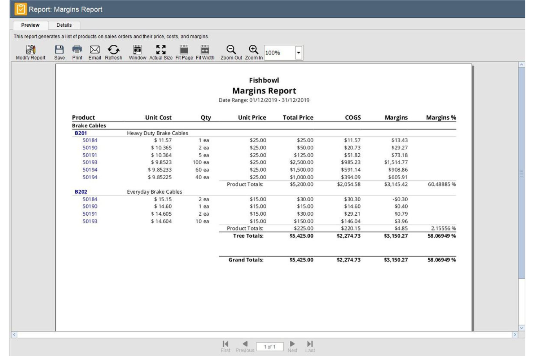Image resolution: width=534 pixels, height=356 pixels.
Task: Open order 50194 with 40 ea quantity
Action: click(x=90, y=177)
